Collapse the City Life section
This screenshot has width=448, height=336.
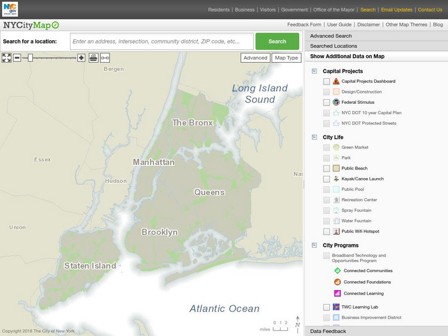pyautogui.click(x=316, y=136)
